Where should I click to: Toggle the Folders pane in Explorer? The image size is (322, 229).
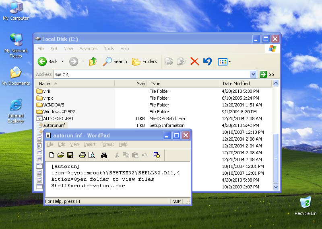(144, 61)
